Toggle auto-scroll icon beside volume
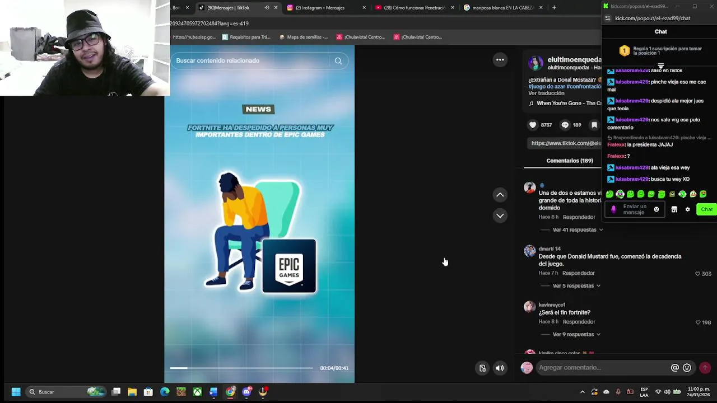The image size is (717, 403). tap(482, 368)
